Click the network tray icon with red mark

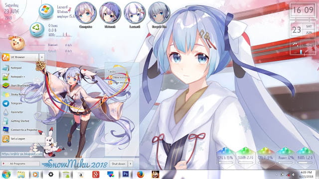coord(288,175)
